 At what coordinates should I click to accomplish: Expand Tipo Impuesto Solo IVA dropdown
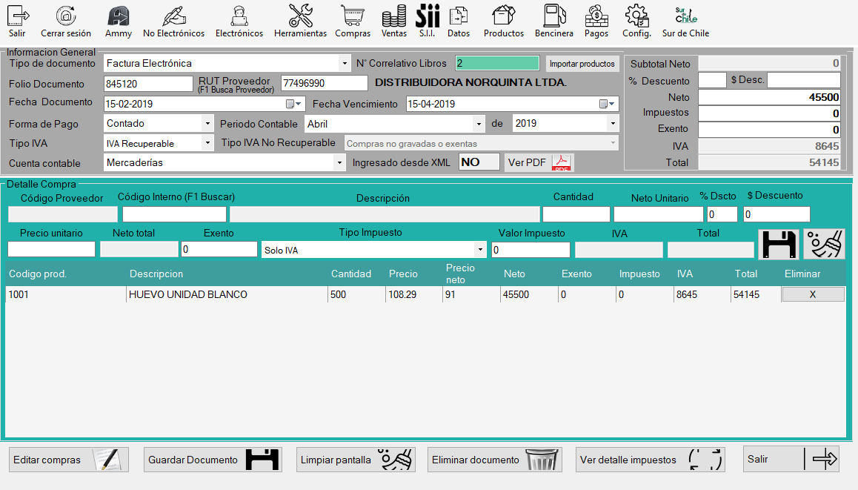(x=480, y=250)
